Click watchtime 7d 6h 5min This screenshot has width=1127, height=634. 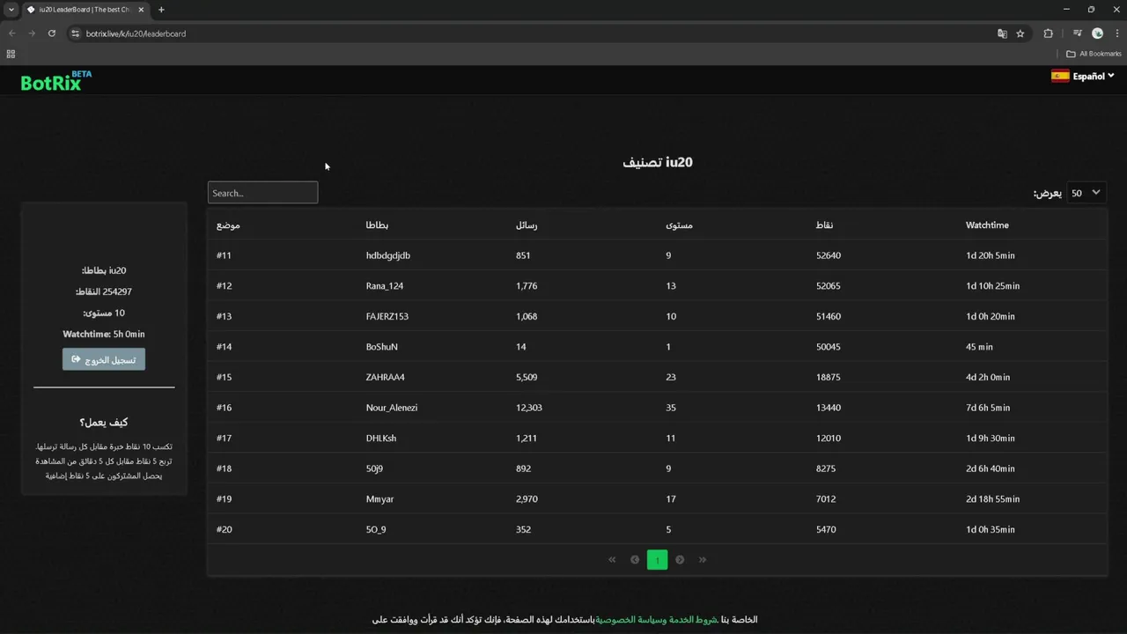pos(991,408)
